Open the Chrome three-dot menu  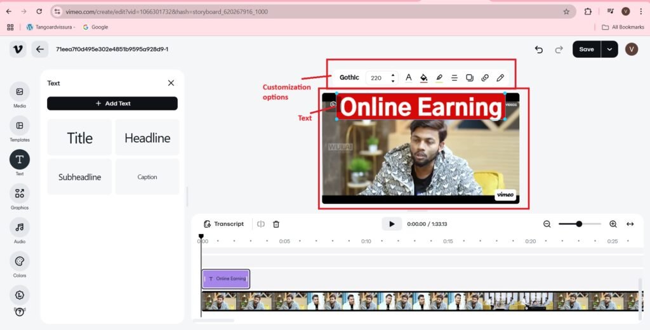(x=641, y=11)
